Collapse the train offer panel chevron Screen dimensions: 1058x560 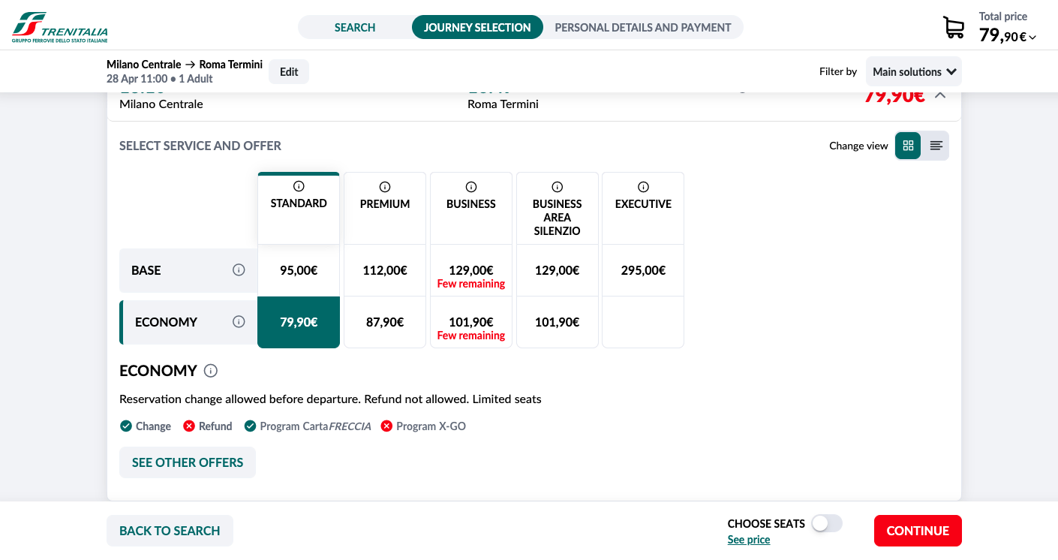940,95
